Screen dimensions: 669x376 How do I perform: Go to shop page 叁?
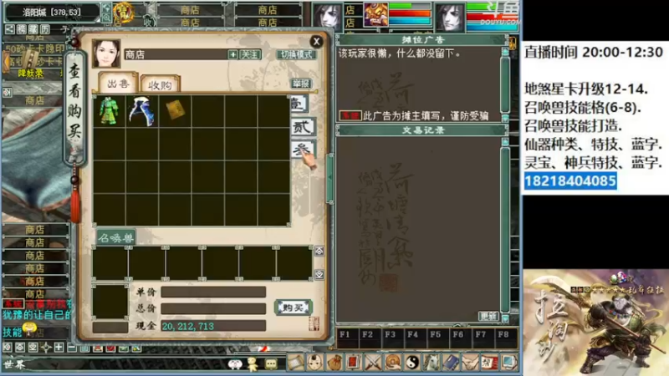pos(303,150)
